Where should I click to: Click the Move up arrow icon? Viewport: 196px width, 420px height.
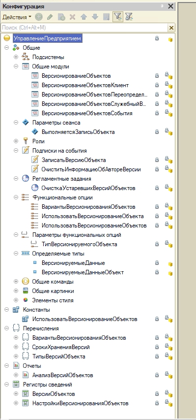84,17
